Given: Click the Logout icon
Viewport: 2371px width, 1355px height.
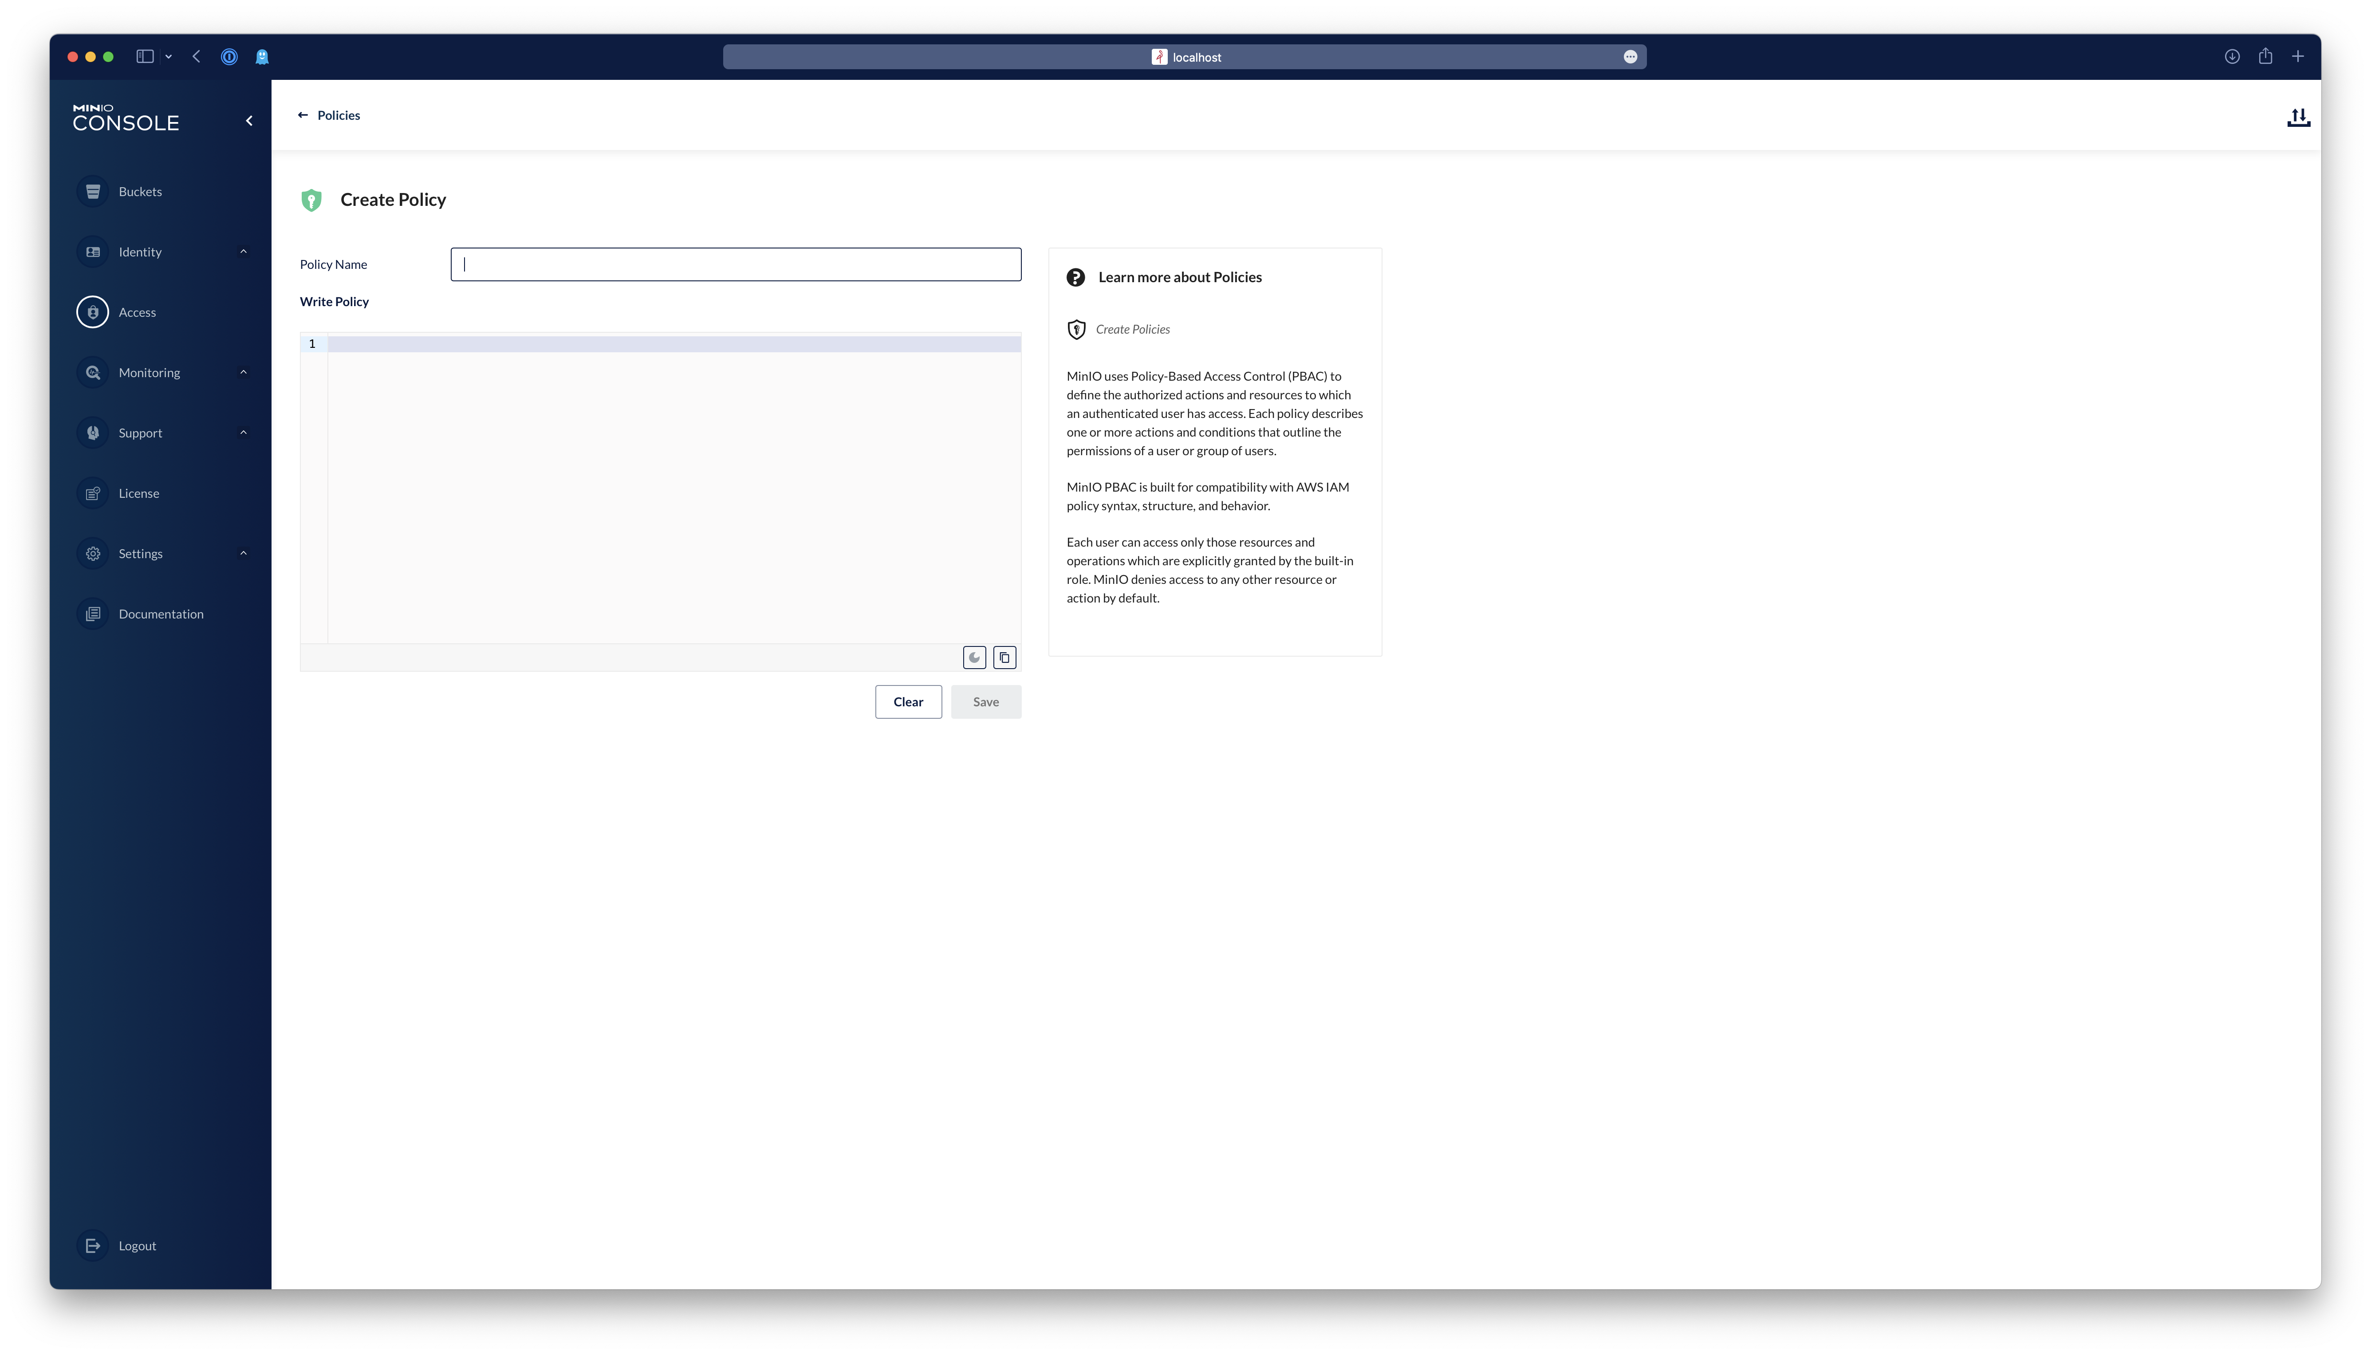Looking at the screenshot, I should pos(93,1245).
